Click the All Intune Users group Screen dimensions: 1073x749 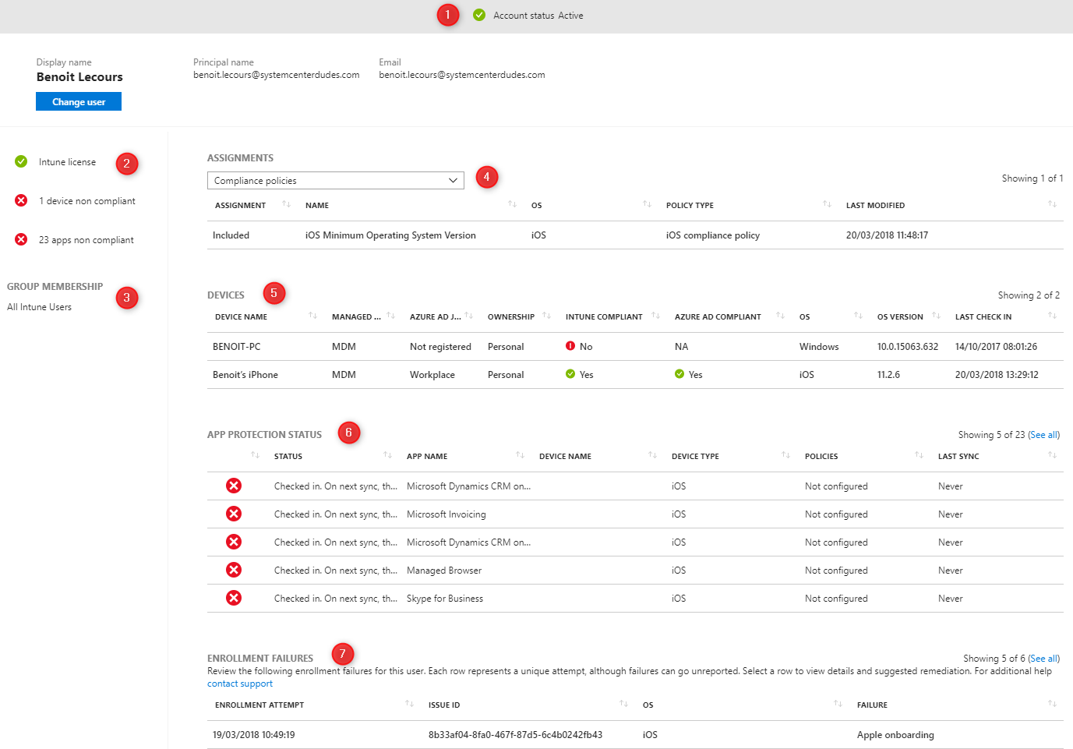click(x=39, y=307)
